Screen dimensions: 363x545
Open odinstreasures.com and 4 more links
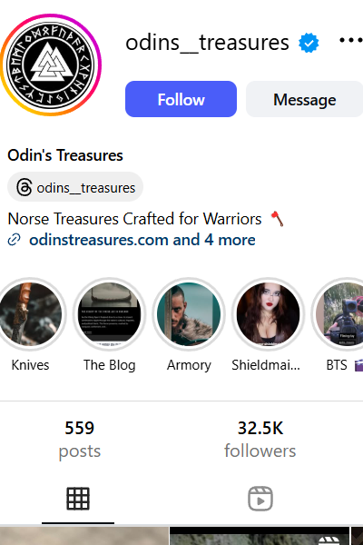tap(142, 240)
